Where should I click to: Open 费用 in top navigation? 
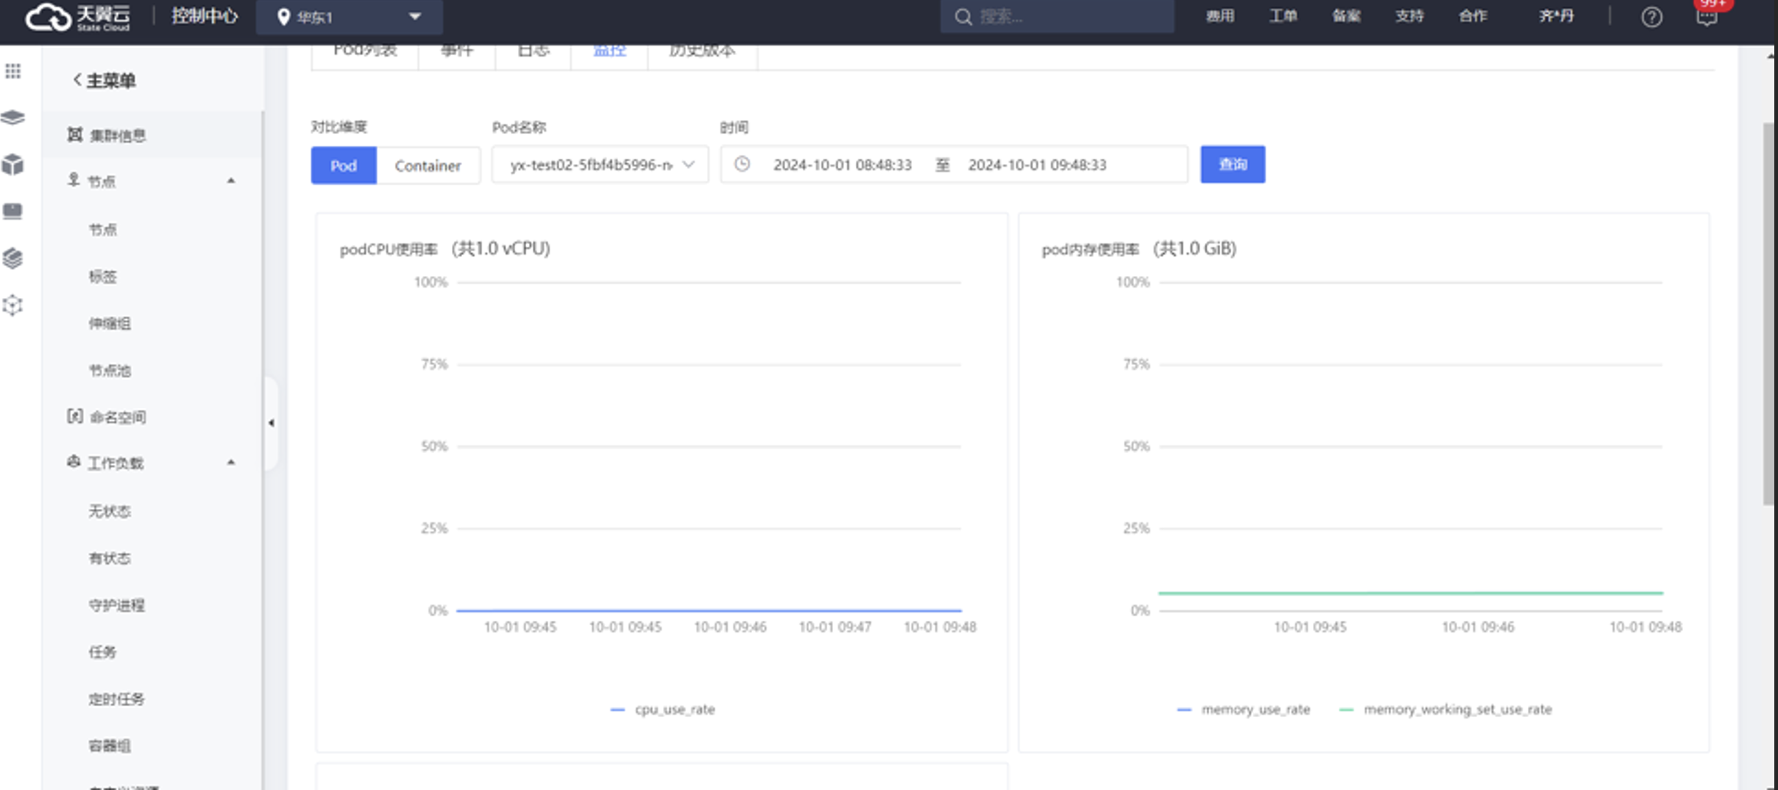pos(1220,16)
